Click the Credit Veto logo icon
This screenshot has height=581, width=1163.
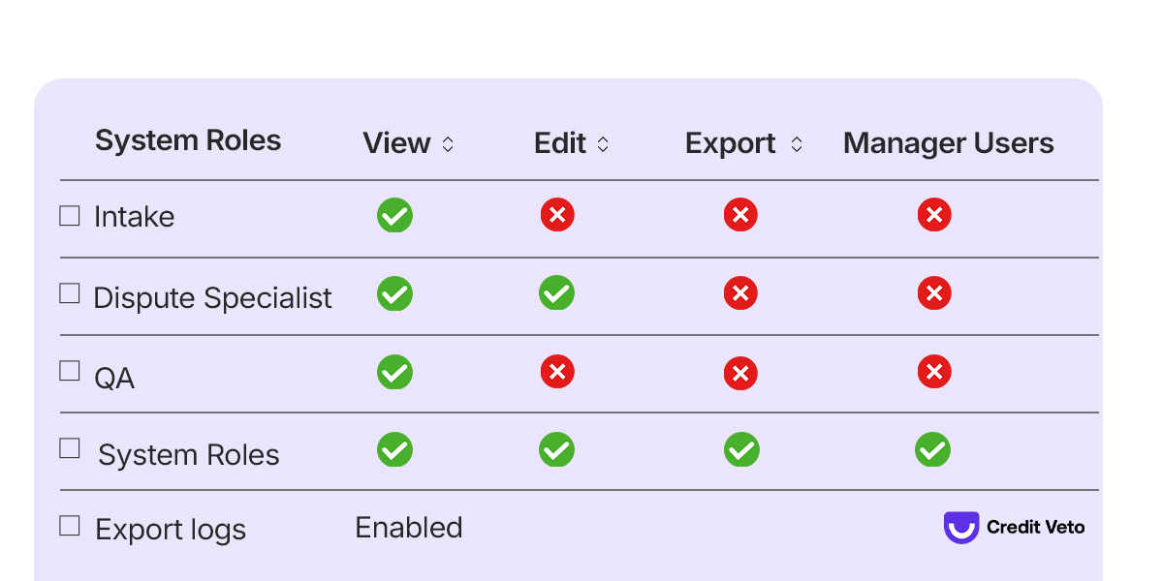click(960, 527)
